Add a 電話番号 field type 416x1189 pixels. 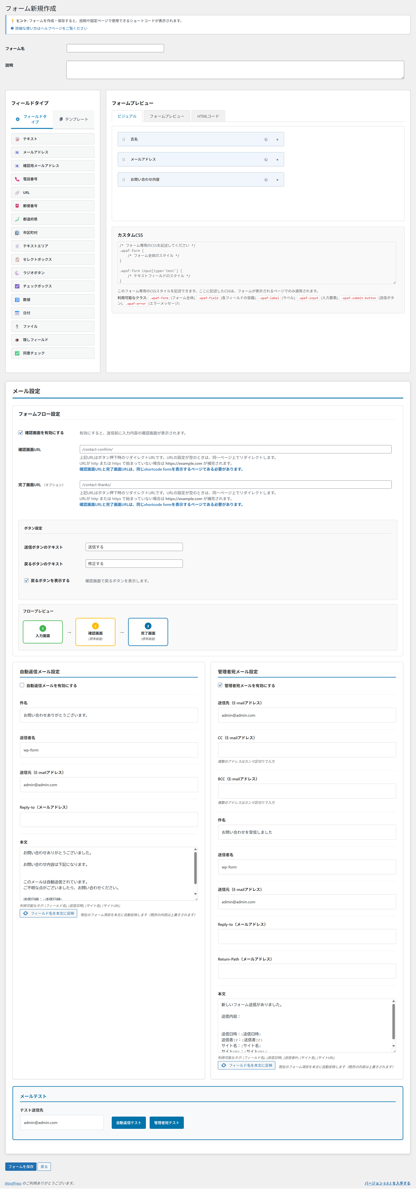(x=53, y=179)
